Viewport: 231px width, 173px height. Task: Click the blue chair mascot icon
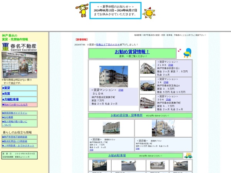(x=187, y=53)
